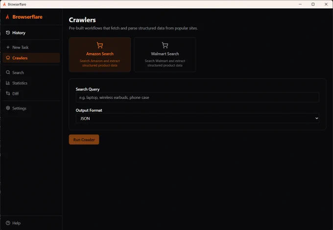Close the Browserflare window

326,4
